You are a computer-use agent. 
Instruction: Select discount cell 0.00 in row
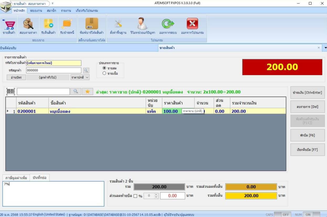click(x=222, y=111)
